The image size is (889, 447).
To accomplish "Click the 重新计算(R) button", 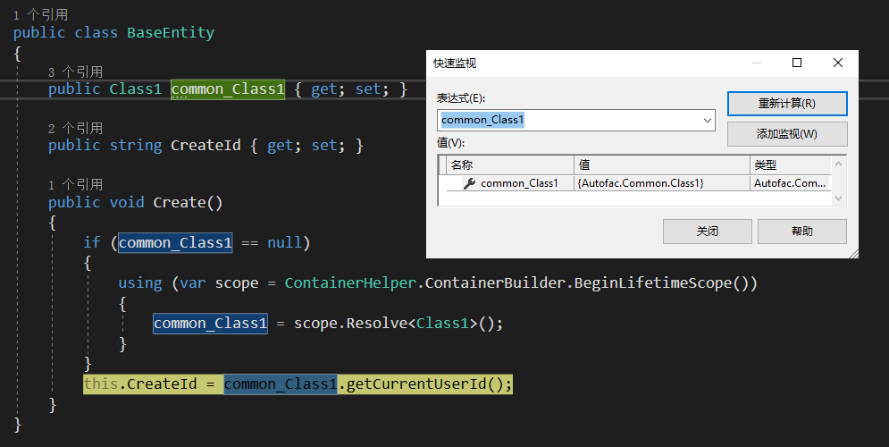I will point(786,104).
